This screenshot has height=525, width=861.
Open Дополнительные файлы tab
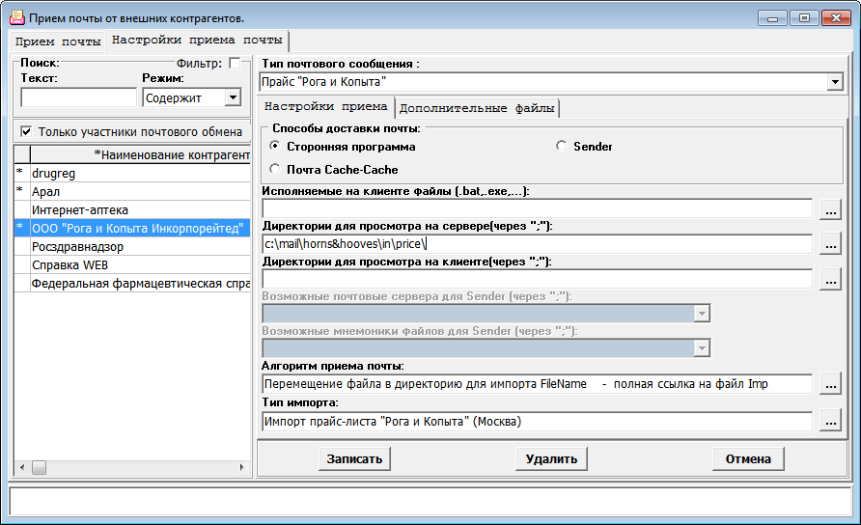(477, 108)
